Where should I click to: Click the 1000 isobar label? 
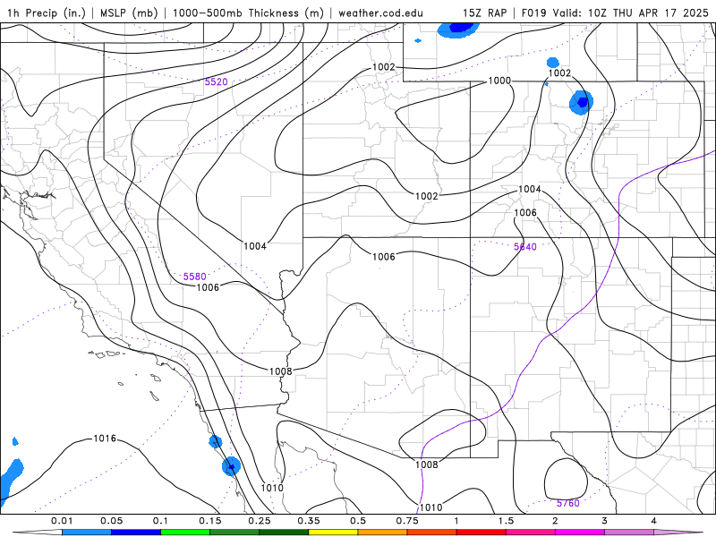coord(499,81)
